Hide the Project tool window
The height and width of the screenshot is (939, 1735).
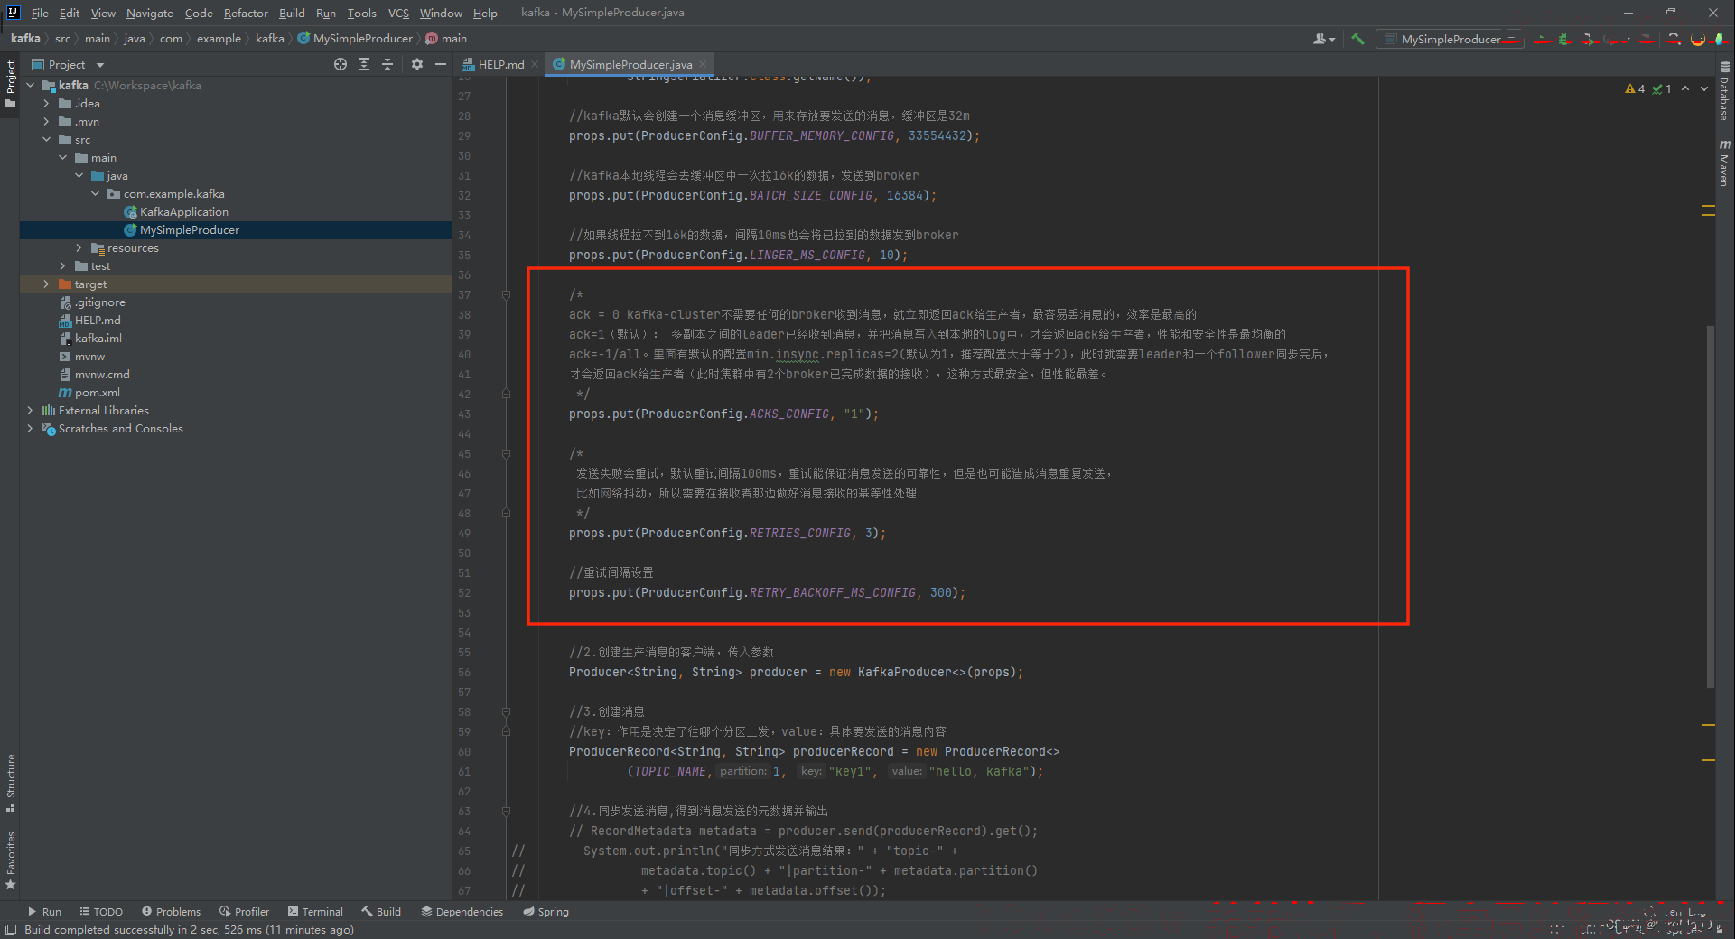(441, 64)
